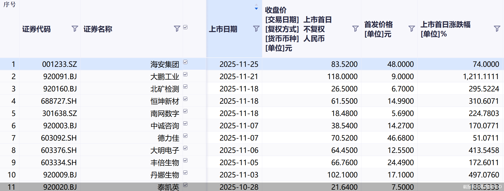Image resolution: width=504 pixels, height=191 pixels.
Task: Toggle checkbox beside 恒坤新材
Action: (186, 99)
